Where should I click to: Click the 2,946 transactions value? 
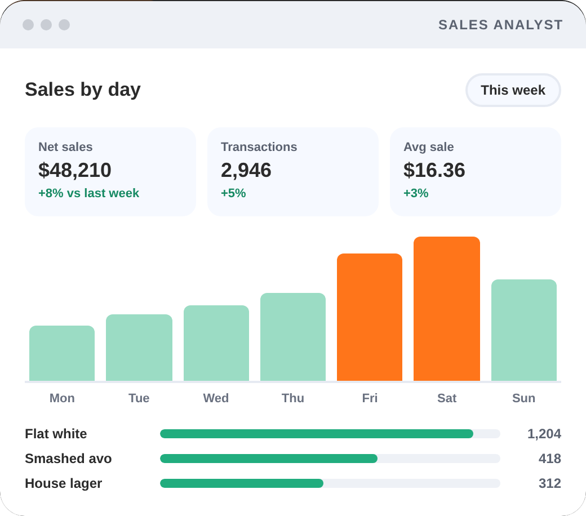[246, 170]
